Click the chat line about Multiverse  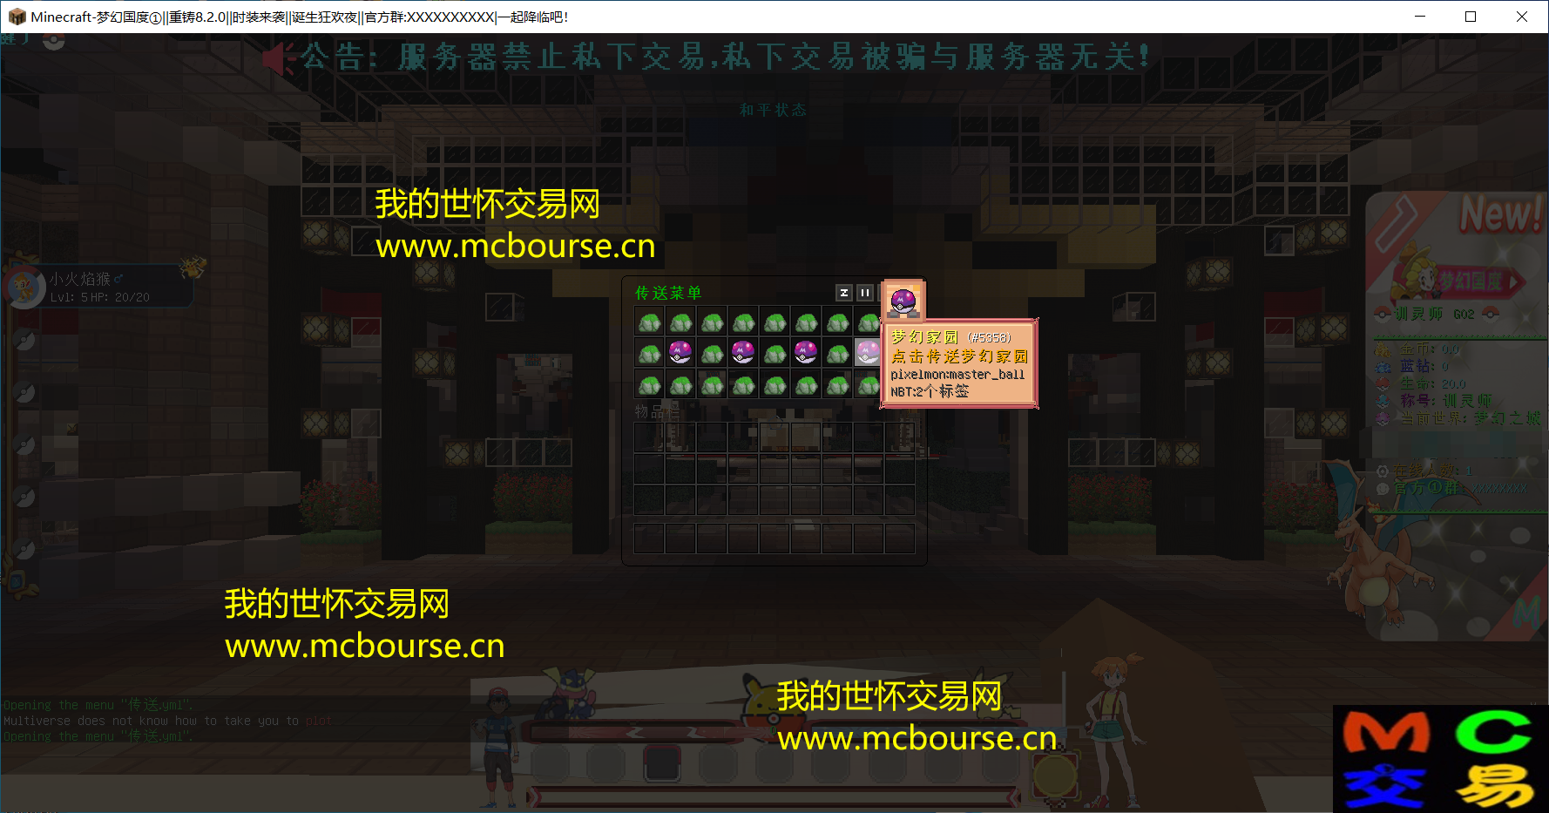coord(167,721)
